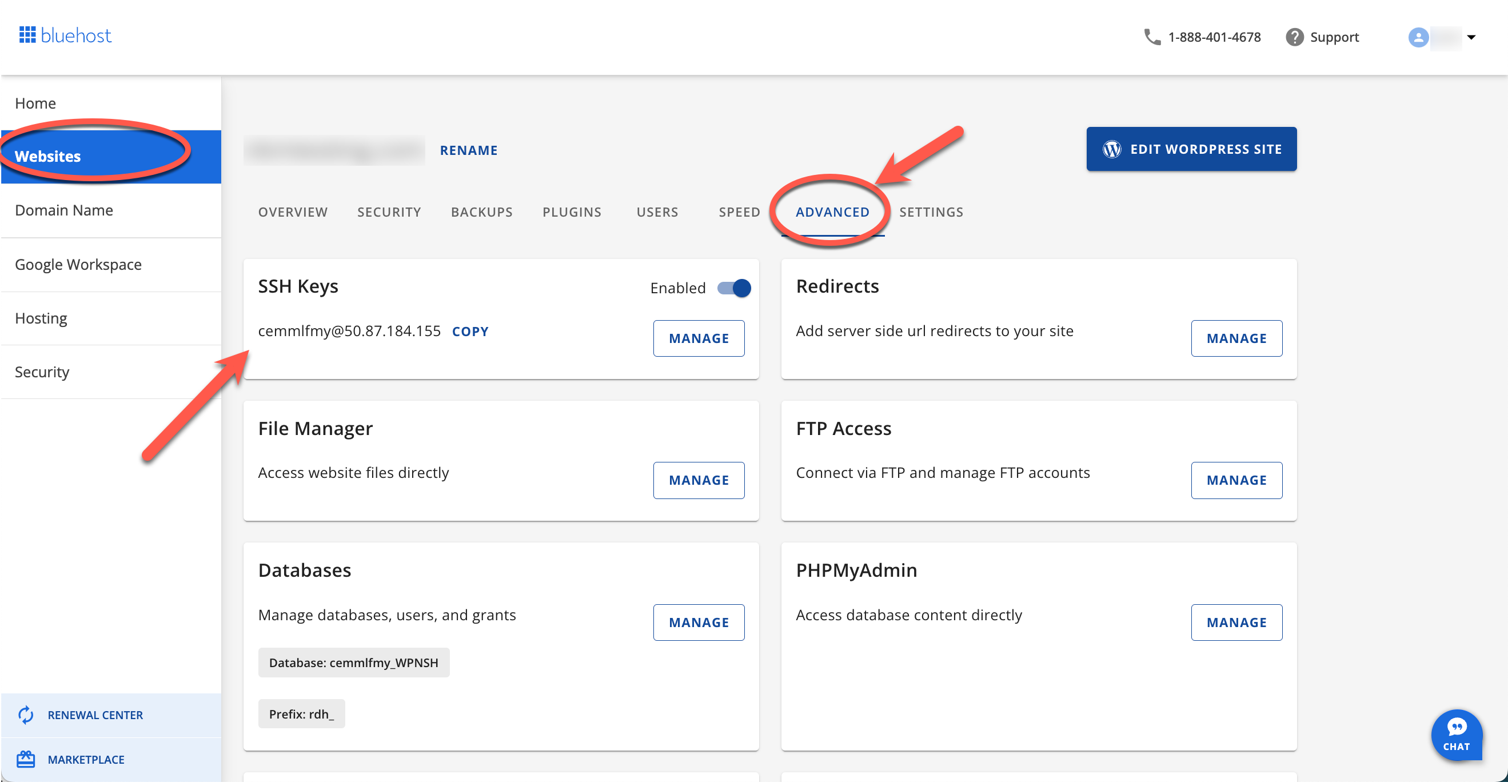The image size is (1508, 782).
Task: Click the WordPress logo on Edit WordPress Site
Action: pos(1112,149)
